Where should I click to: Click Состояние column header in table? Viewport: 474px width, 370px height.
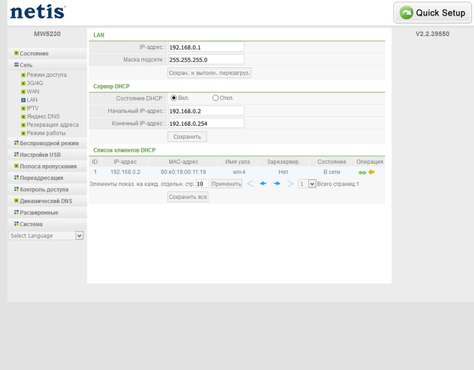(332, 161)
